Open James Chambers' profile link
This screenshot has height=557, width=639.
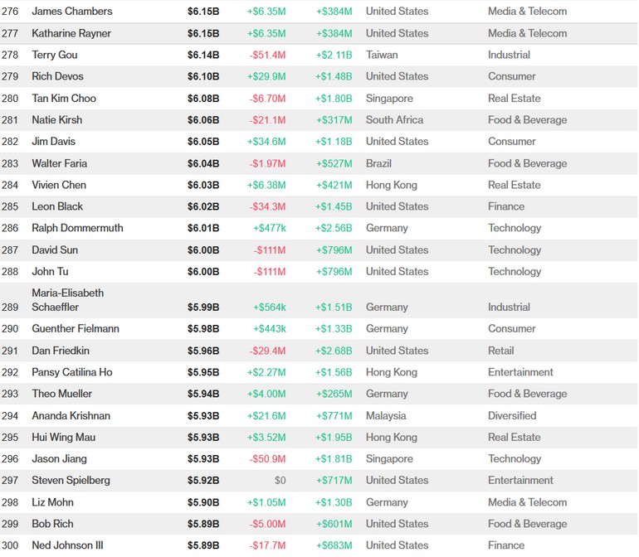[71, 12]
